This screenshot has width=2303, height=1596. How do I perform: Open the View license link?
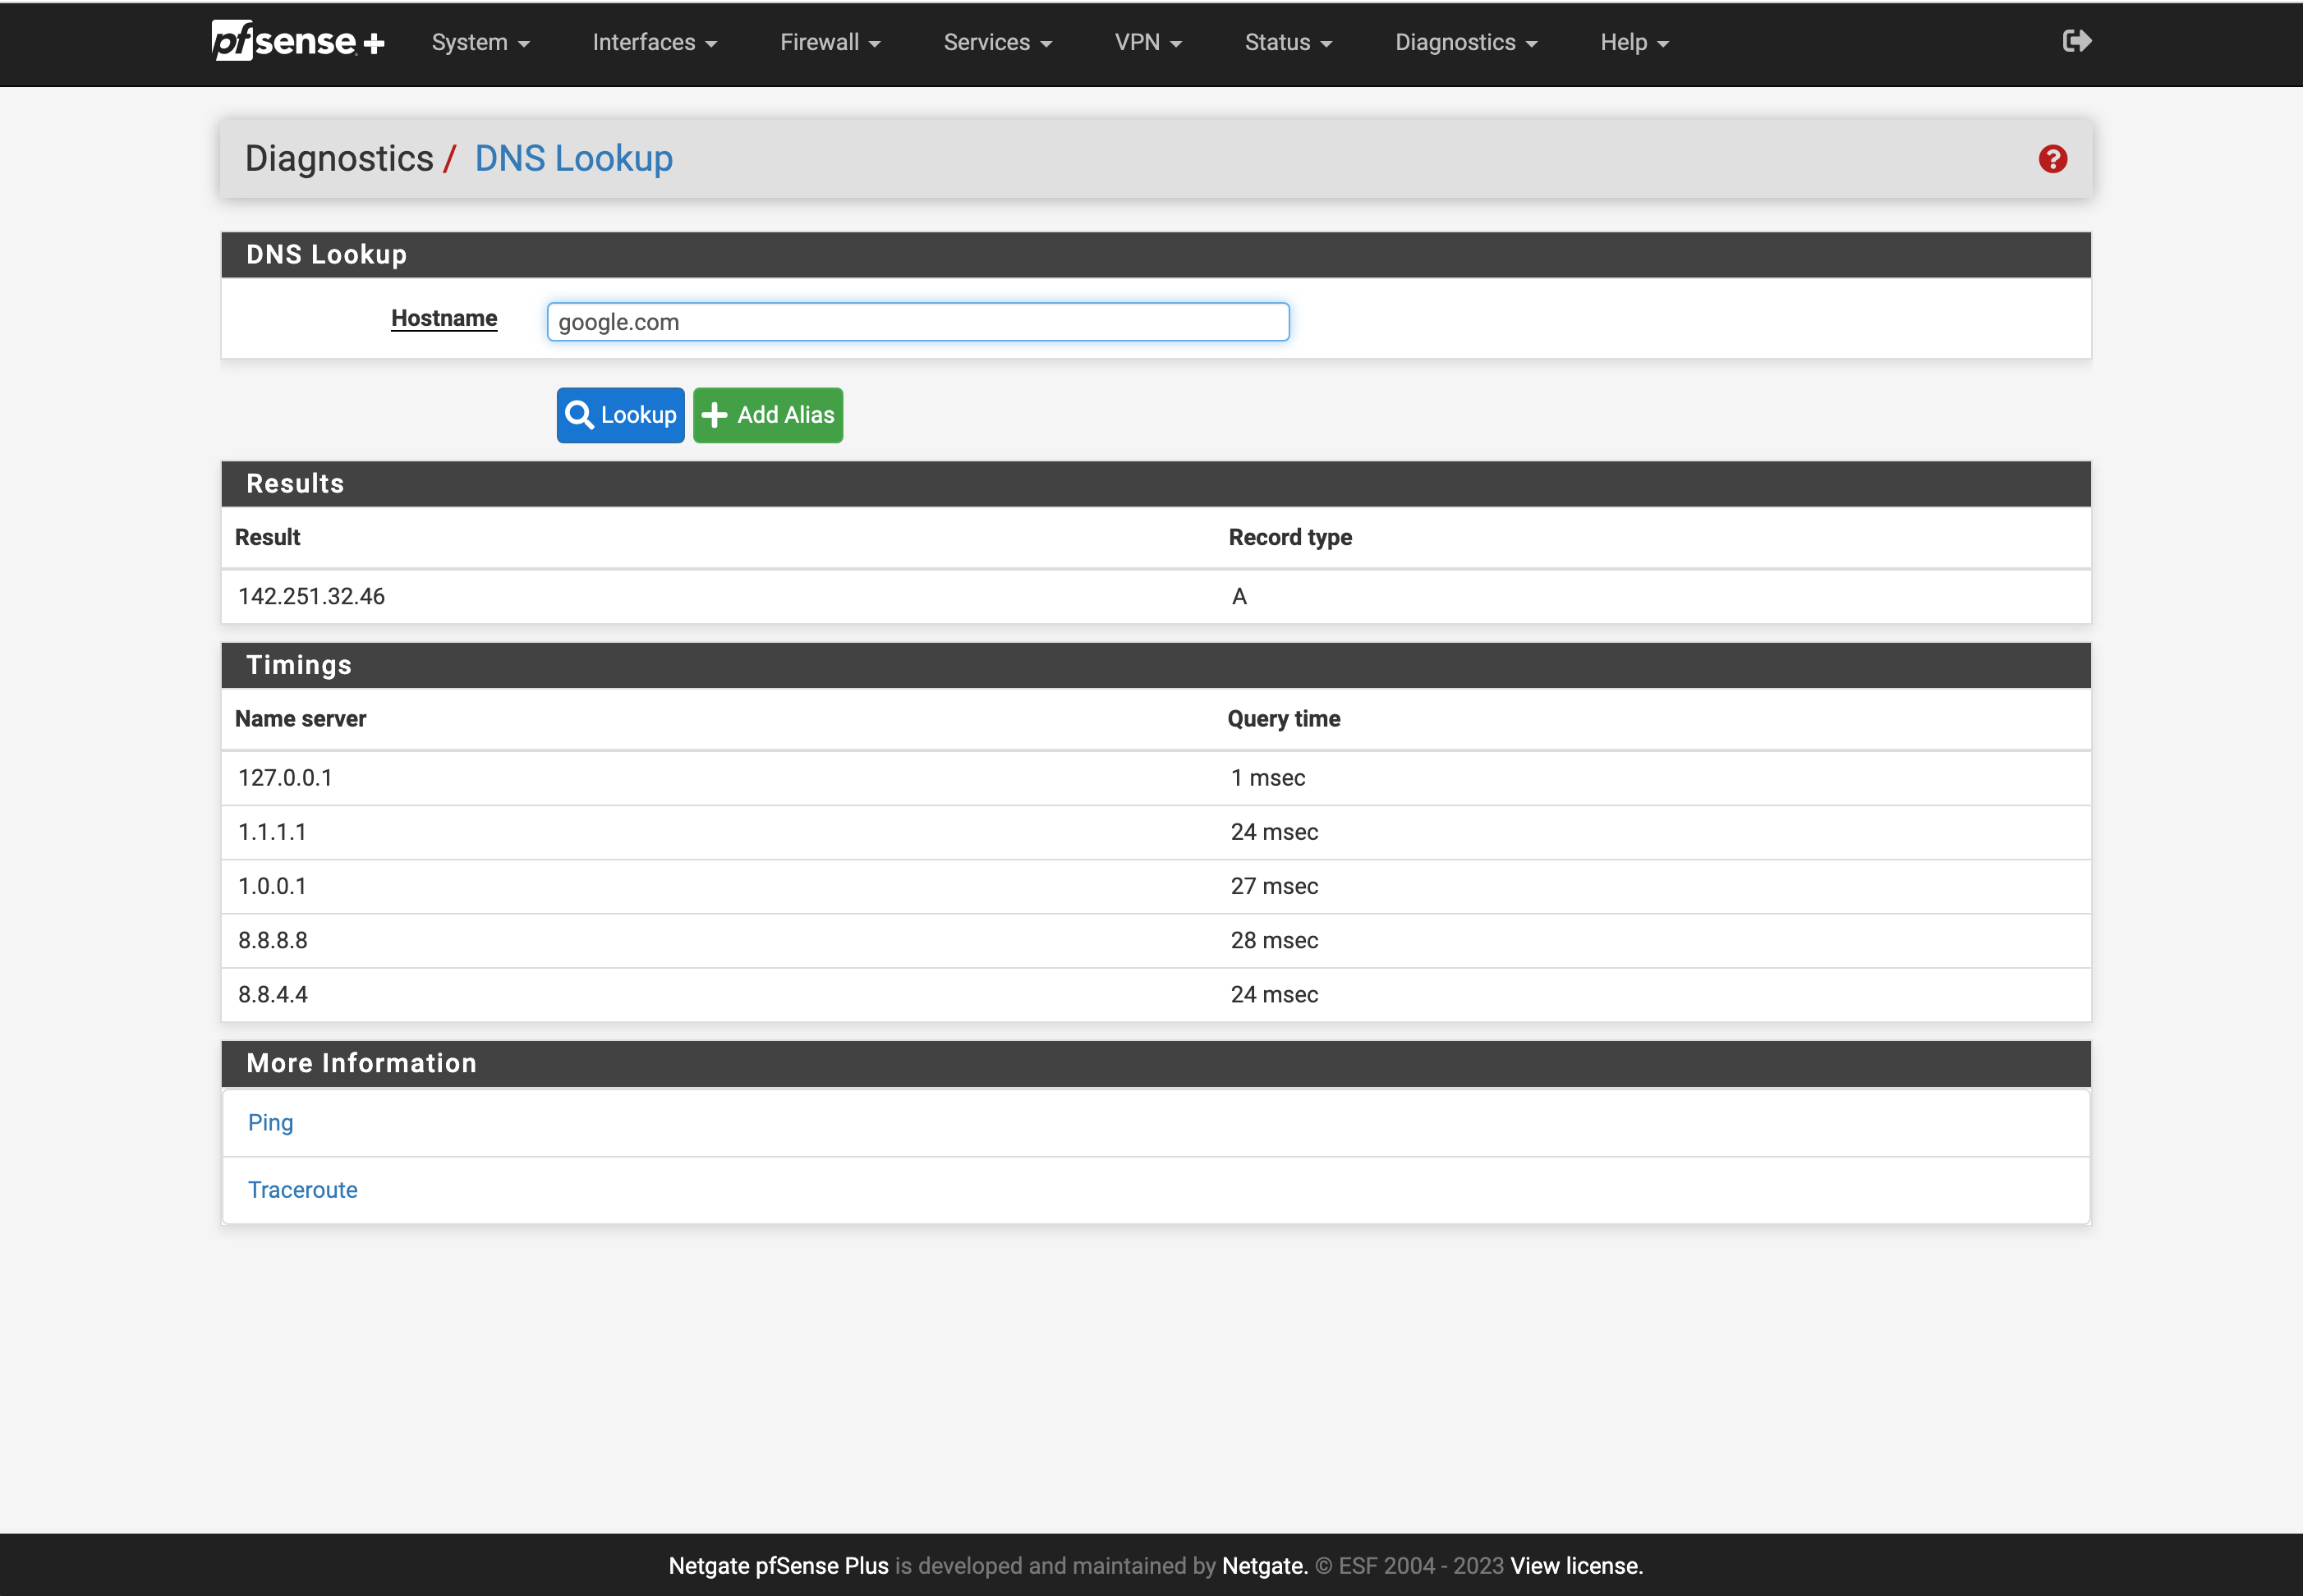point(1577,1566)
